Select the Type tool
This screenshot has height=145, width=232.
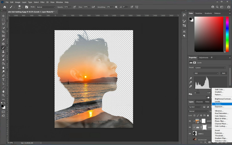click(x=3, y=80)
